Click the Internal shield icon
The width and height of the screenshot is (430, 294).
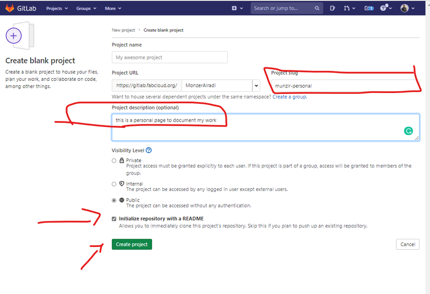122,184
